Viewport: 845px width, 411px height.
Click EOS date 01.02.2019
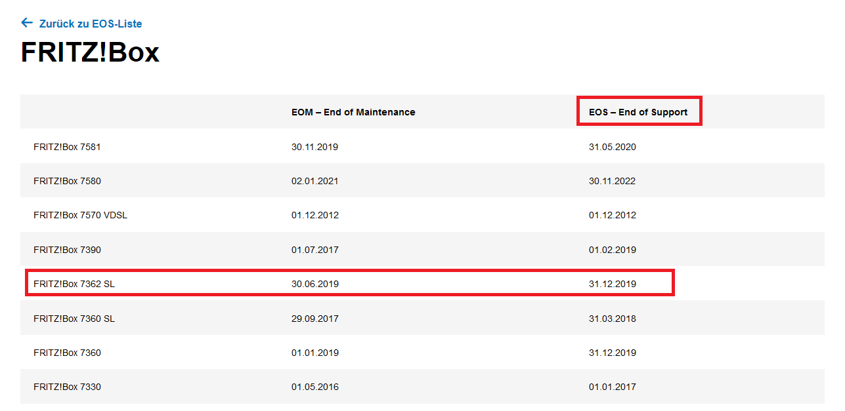(x=613, y=250)
